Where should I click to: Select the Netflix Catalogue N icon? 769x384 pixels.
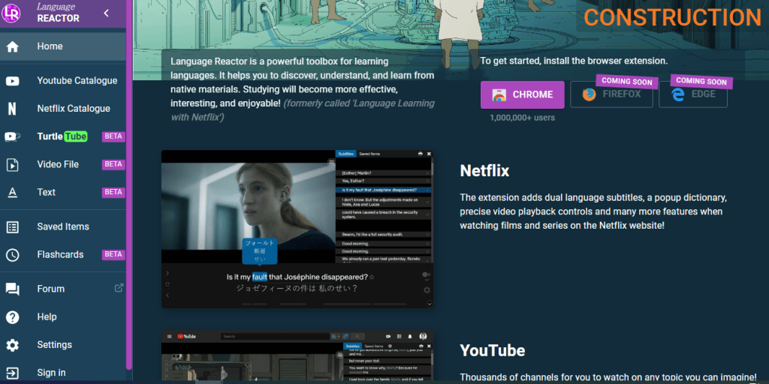pos(13,109)
